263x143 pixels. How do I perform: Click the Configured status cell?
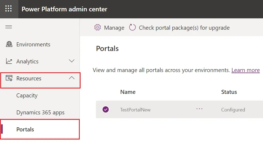point(233,110)
